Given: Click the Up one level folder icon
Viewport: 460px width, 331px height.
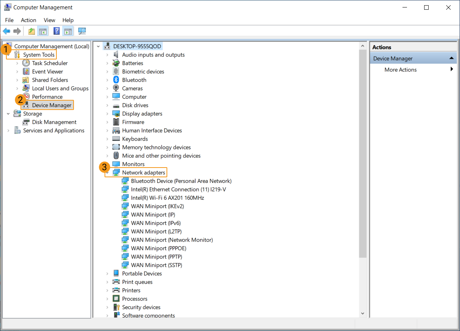Looking at the screenshot, I should pyautogui.click(x=32, y=31).
